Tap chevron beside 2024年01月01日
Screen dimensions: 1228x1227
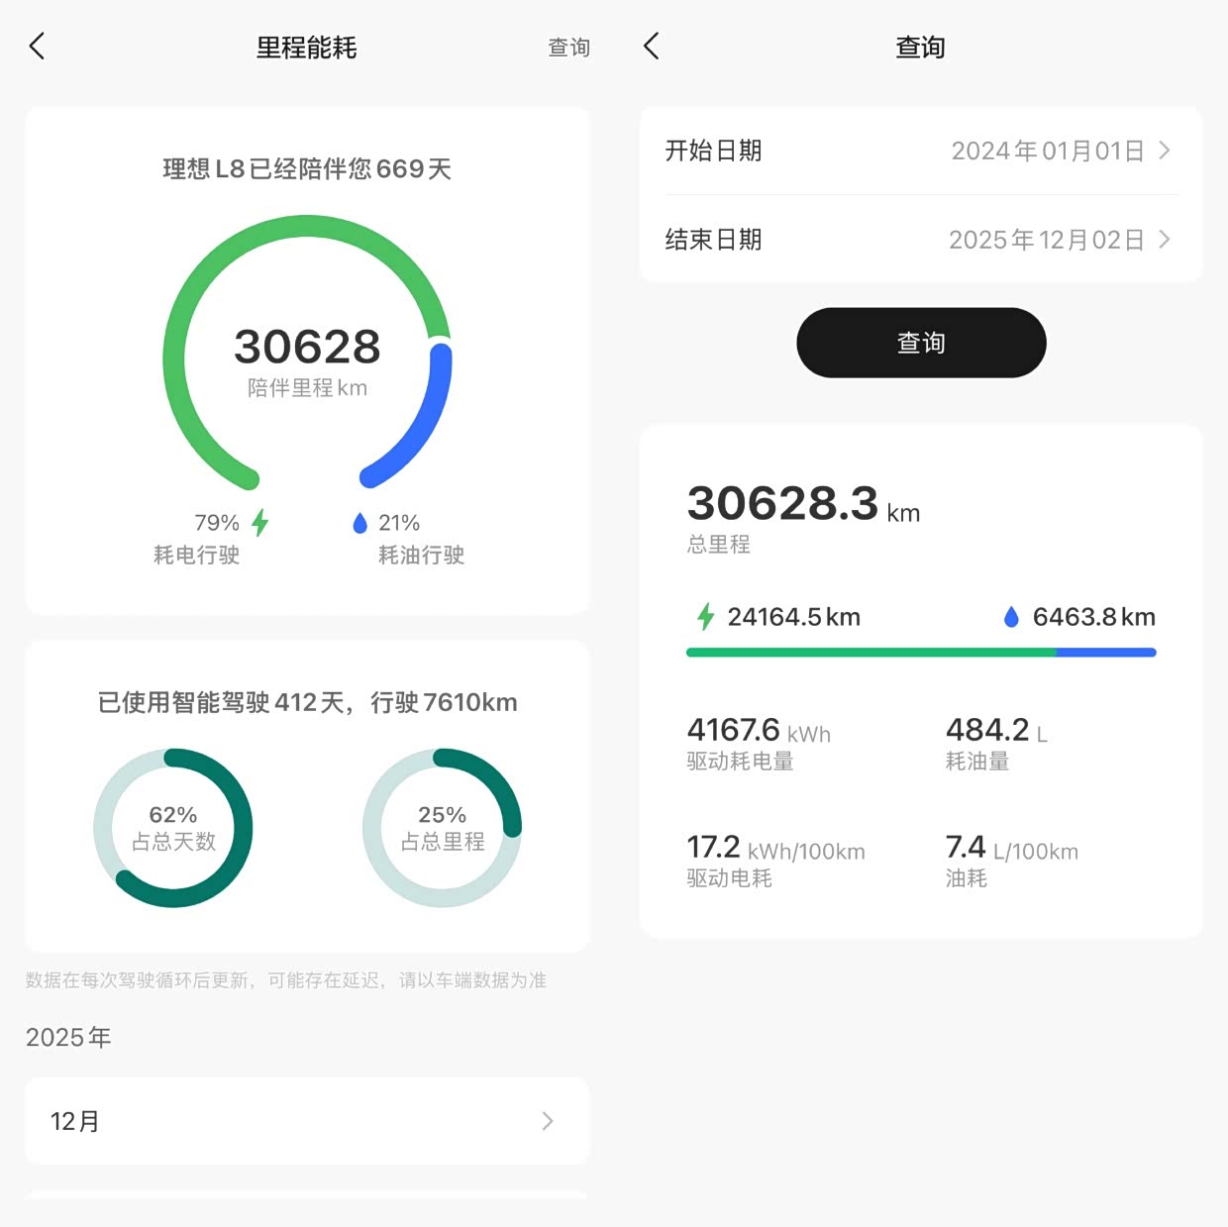(1165, 151)
